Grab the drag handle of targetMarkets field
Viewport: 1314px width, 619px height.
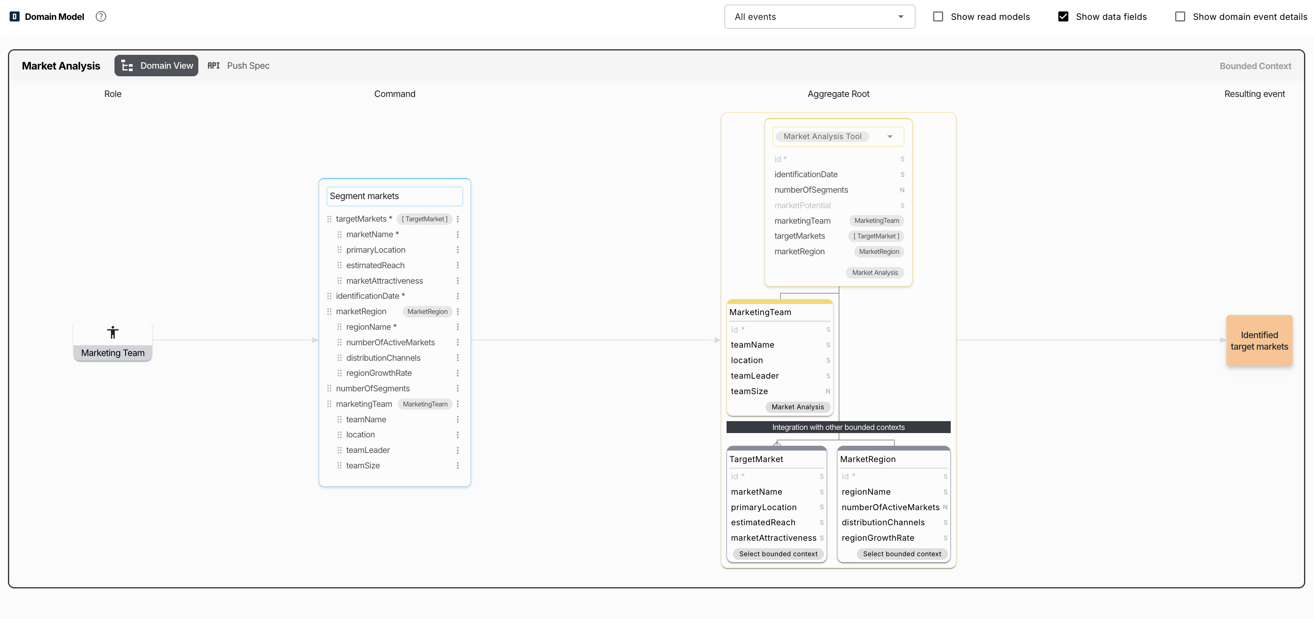point(329,219)
